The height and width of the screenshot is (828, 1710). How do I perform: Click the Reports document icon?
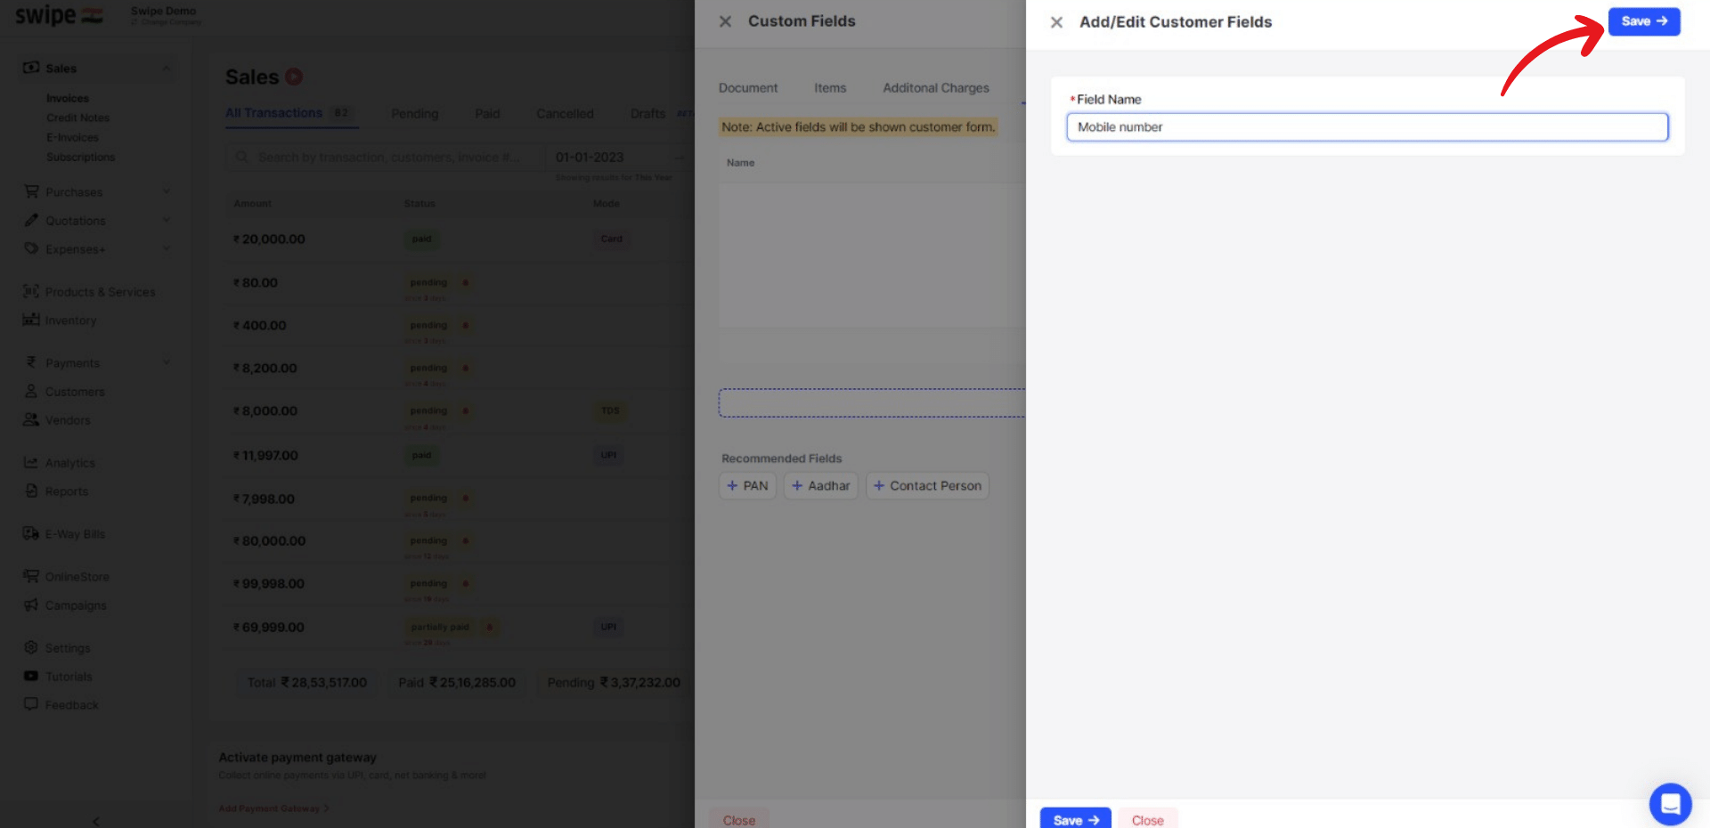pos(31,491)
